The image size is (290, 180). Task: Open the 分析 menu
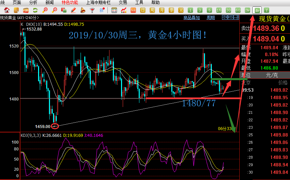(x=33, y=2)
